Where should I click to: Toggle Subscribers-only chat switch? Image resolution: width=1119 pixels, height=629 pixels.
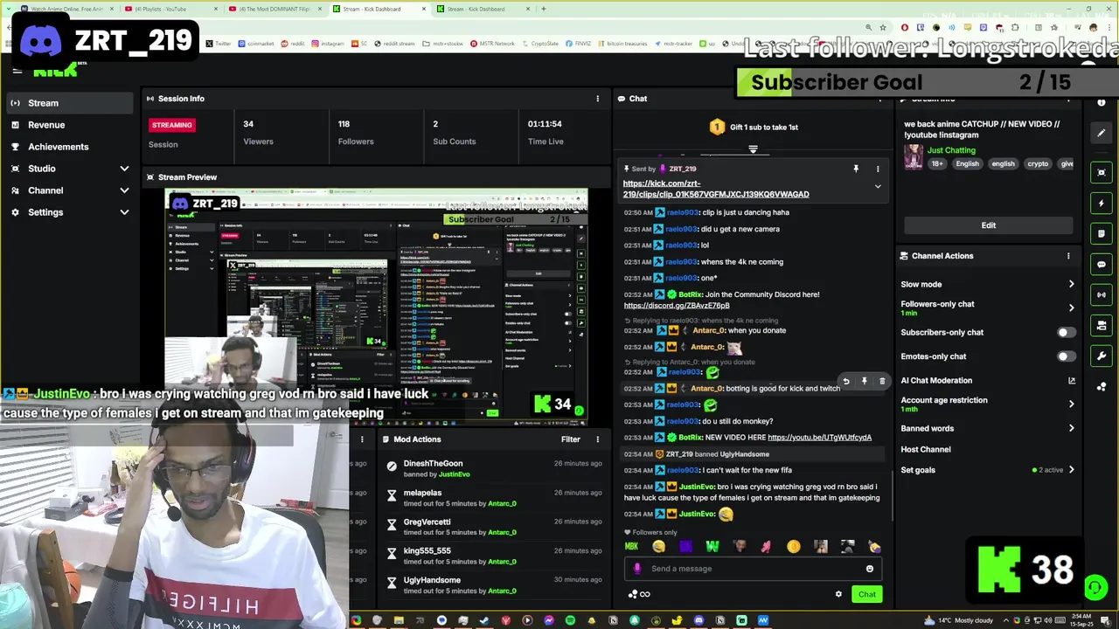(x=1066, y=333)
